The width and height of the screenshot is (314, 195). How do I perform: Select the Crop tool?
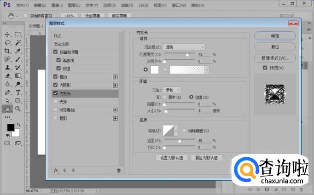pyautogui.click(x=7, y=51)
